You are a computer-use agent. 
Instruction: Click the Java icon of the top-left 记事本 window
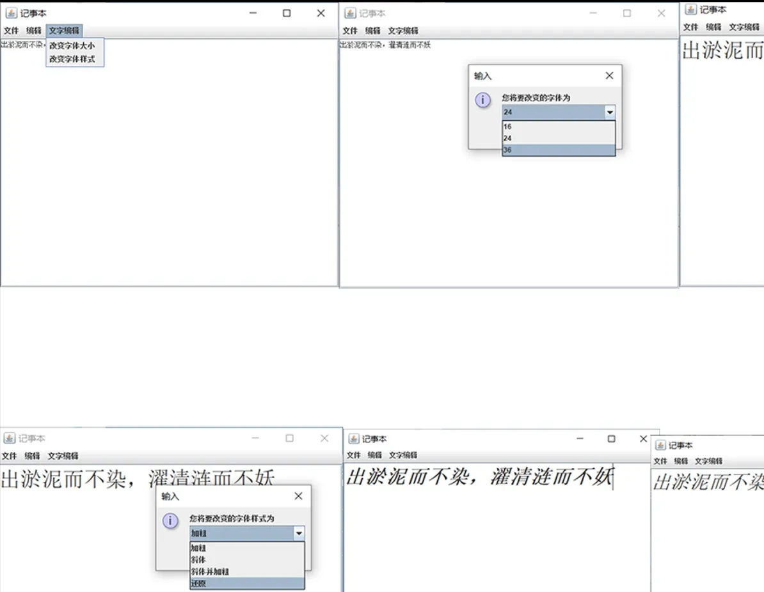click(x=11, y=13)
